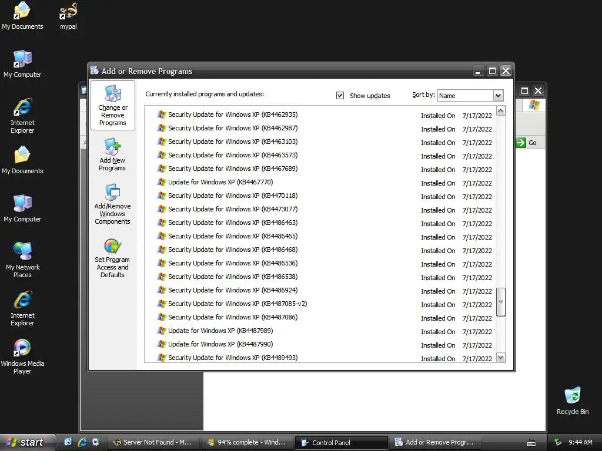Select Security Update KB4463573 icon
Screen dimensions: 602x451
coord(162,155)
